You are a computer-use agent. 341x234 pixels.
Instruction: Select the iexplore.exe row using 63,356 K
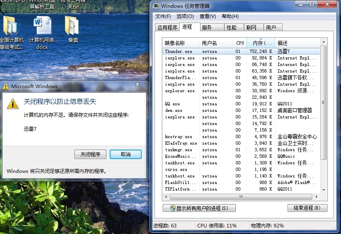pos(241,71)
